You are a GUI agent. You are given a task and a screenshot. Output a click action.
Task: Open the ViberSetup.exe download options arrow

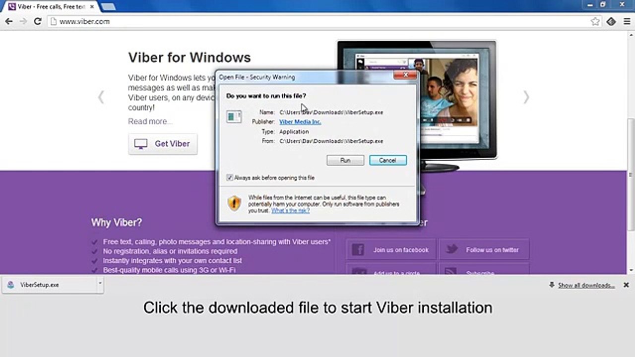click(x=100, y=284)
